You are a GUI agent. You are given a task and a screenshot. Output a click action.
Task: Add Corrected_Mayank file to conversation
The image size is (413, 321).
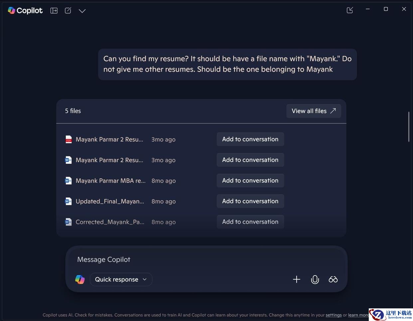point(250,222)
